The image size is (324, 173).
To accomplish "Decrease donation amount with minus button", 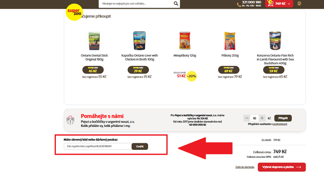I will tap(247, 118).
